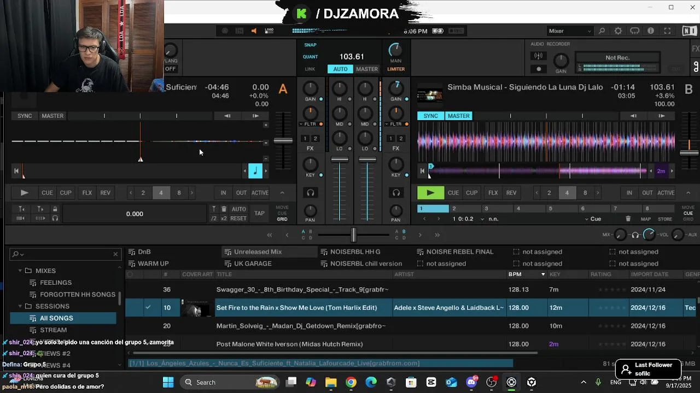Show larger loop sizes on deck A
700x393 pixels.
191,193
